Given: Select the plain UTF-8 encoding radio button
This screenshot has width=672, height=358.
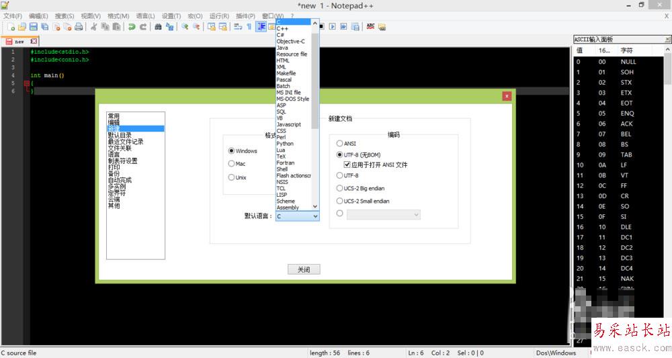Looking at the screenshot, I should pos(339,175).
